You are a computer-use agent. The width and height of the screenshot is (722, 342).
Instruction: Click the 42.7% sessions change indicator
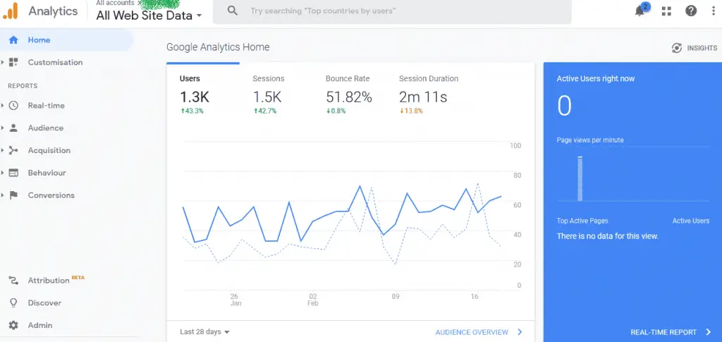(265, 111)
